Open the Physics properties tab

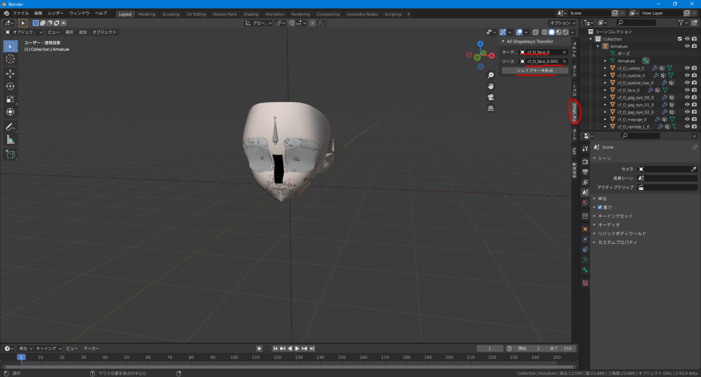pos(585,239)
